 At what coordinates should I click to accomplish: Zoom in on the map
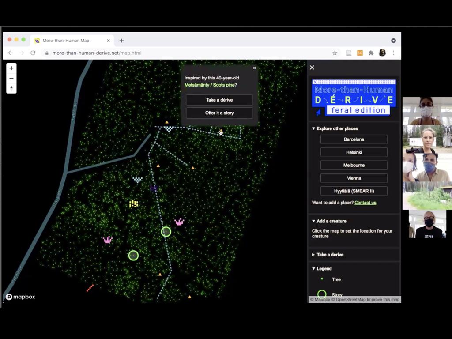click(x=11, y=68)
